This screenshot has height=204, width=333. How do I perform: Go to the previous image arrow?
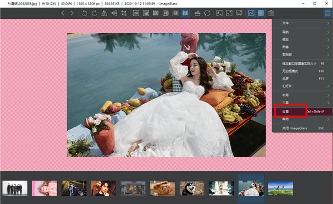[63, 13]
